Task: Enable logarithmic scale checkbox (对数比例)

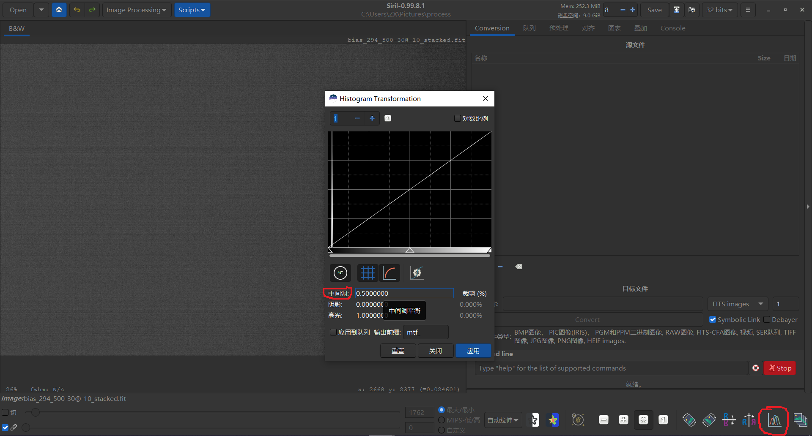Action: 457,118
